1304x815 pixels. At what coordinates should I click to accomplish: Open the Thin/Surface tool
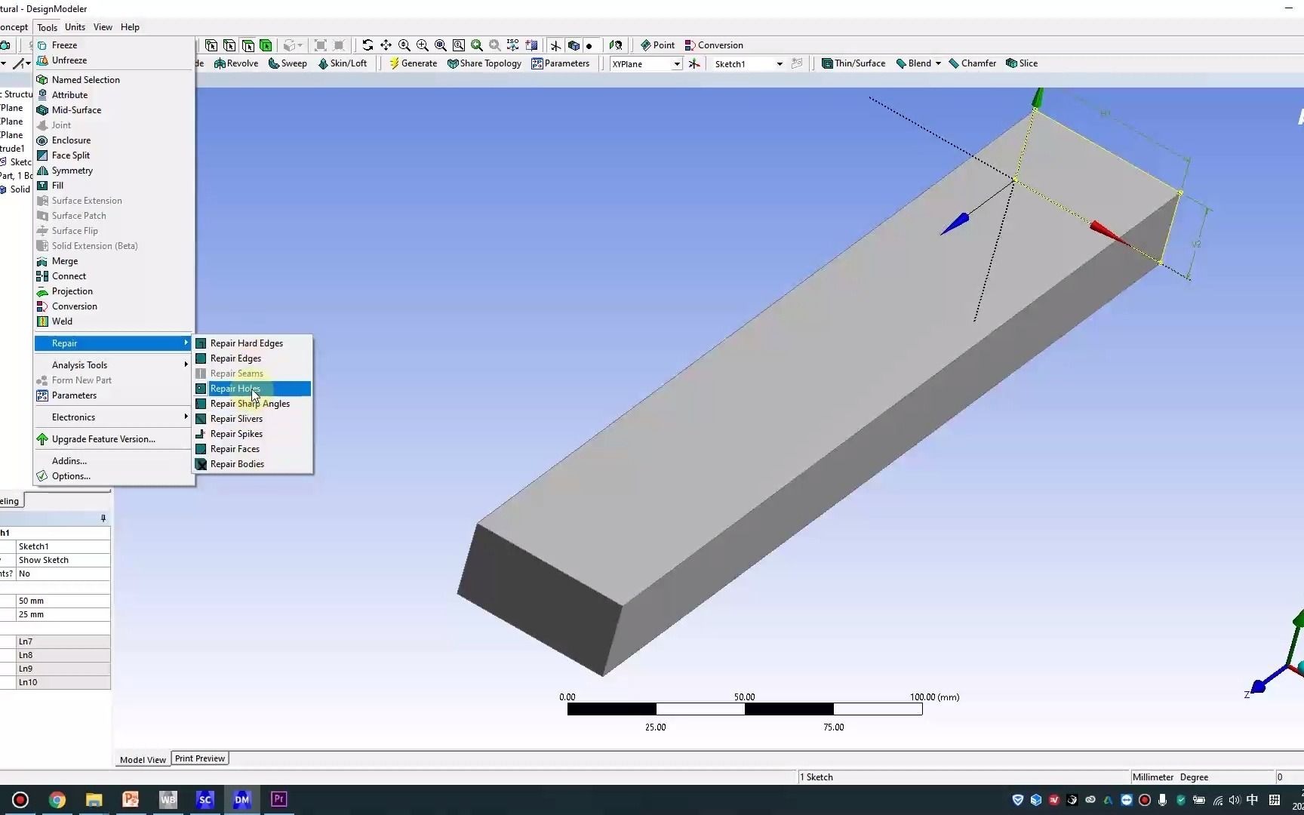(x=853, y=63)
